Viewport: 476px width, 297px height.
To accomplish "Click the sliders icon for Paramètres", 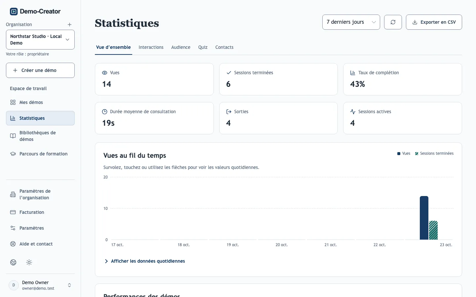I will 13,228.
